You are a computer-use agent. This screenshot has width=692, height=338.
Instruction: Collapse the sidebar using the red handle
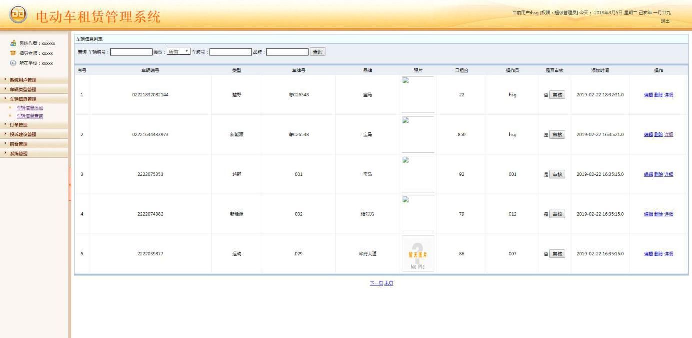[70, 184]
